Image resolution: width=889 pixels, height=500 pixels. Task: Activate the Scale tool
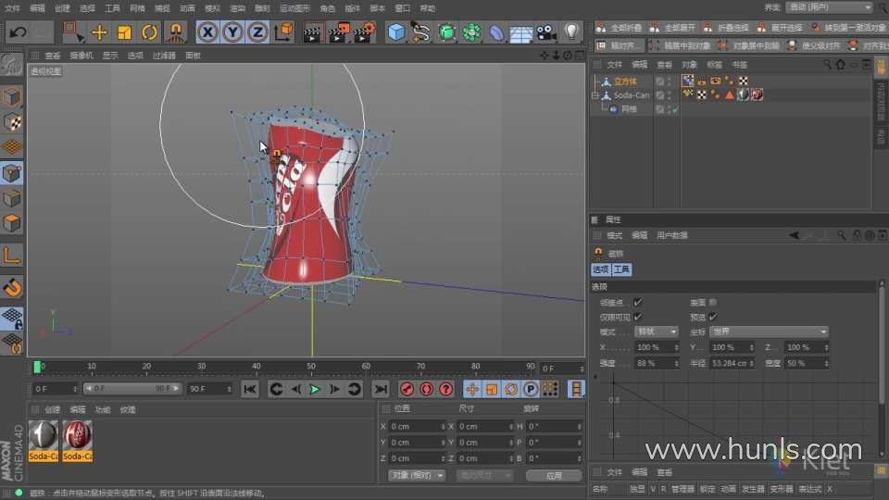click(124, 31)
